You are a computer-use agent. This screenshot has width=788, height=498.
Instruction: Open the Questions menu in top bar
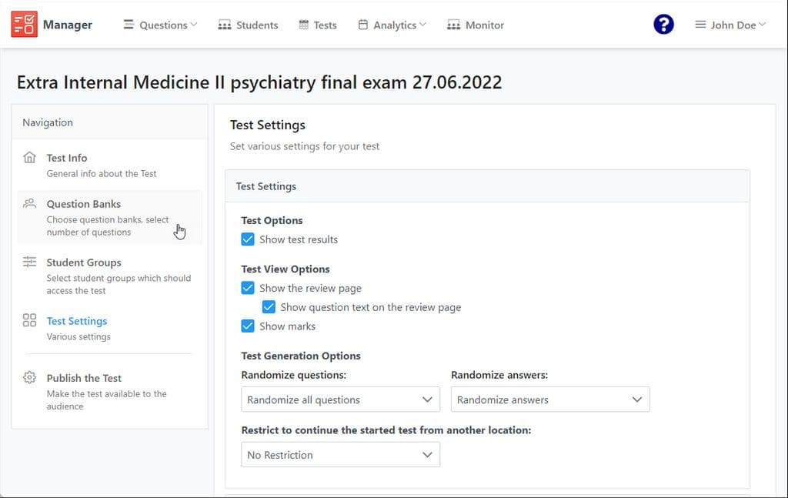(x=160, y=25)
